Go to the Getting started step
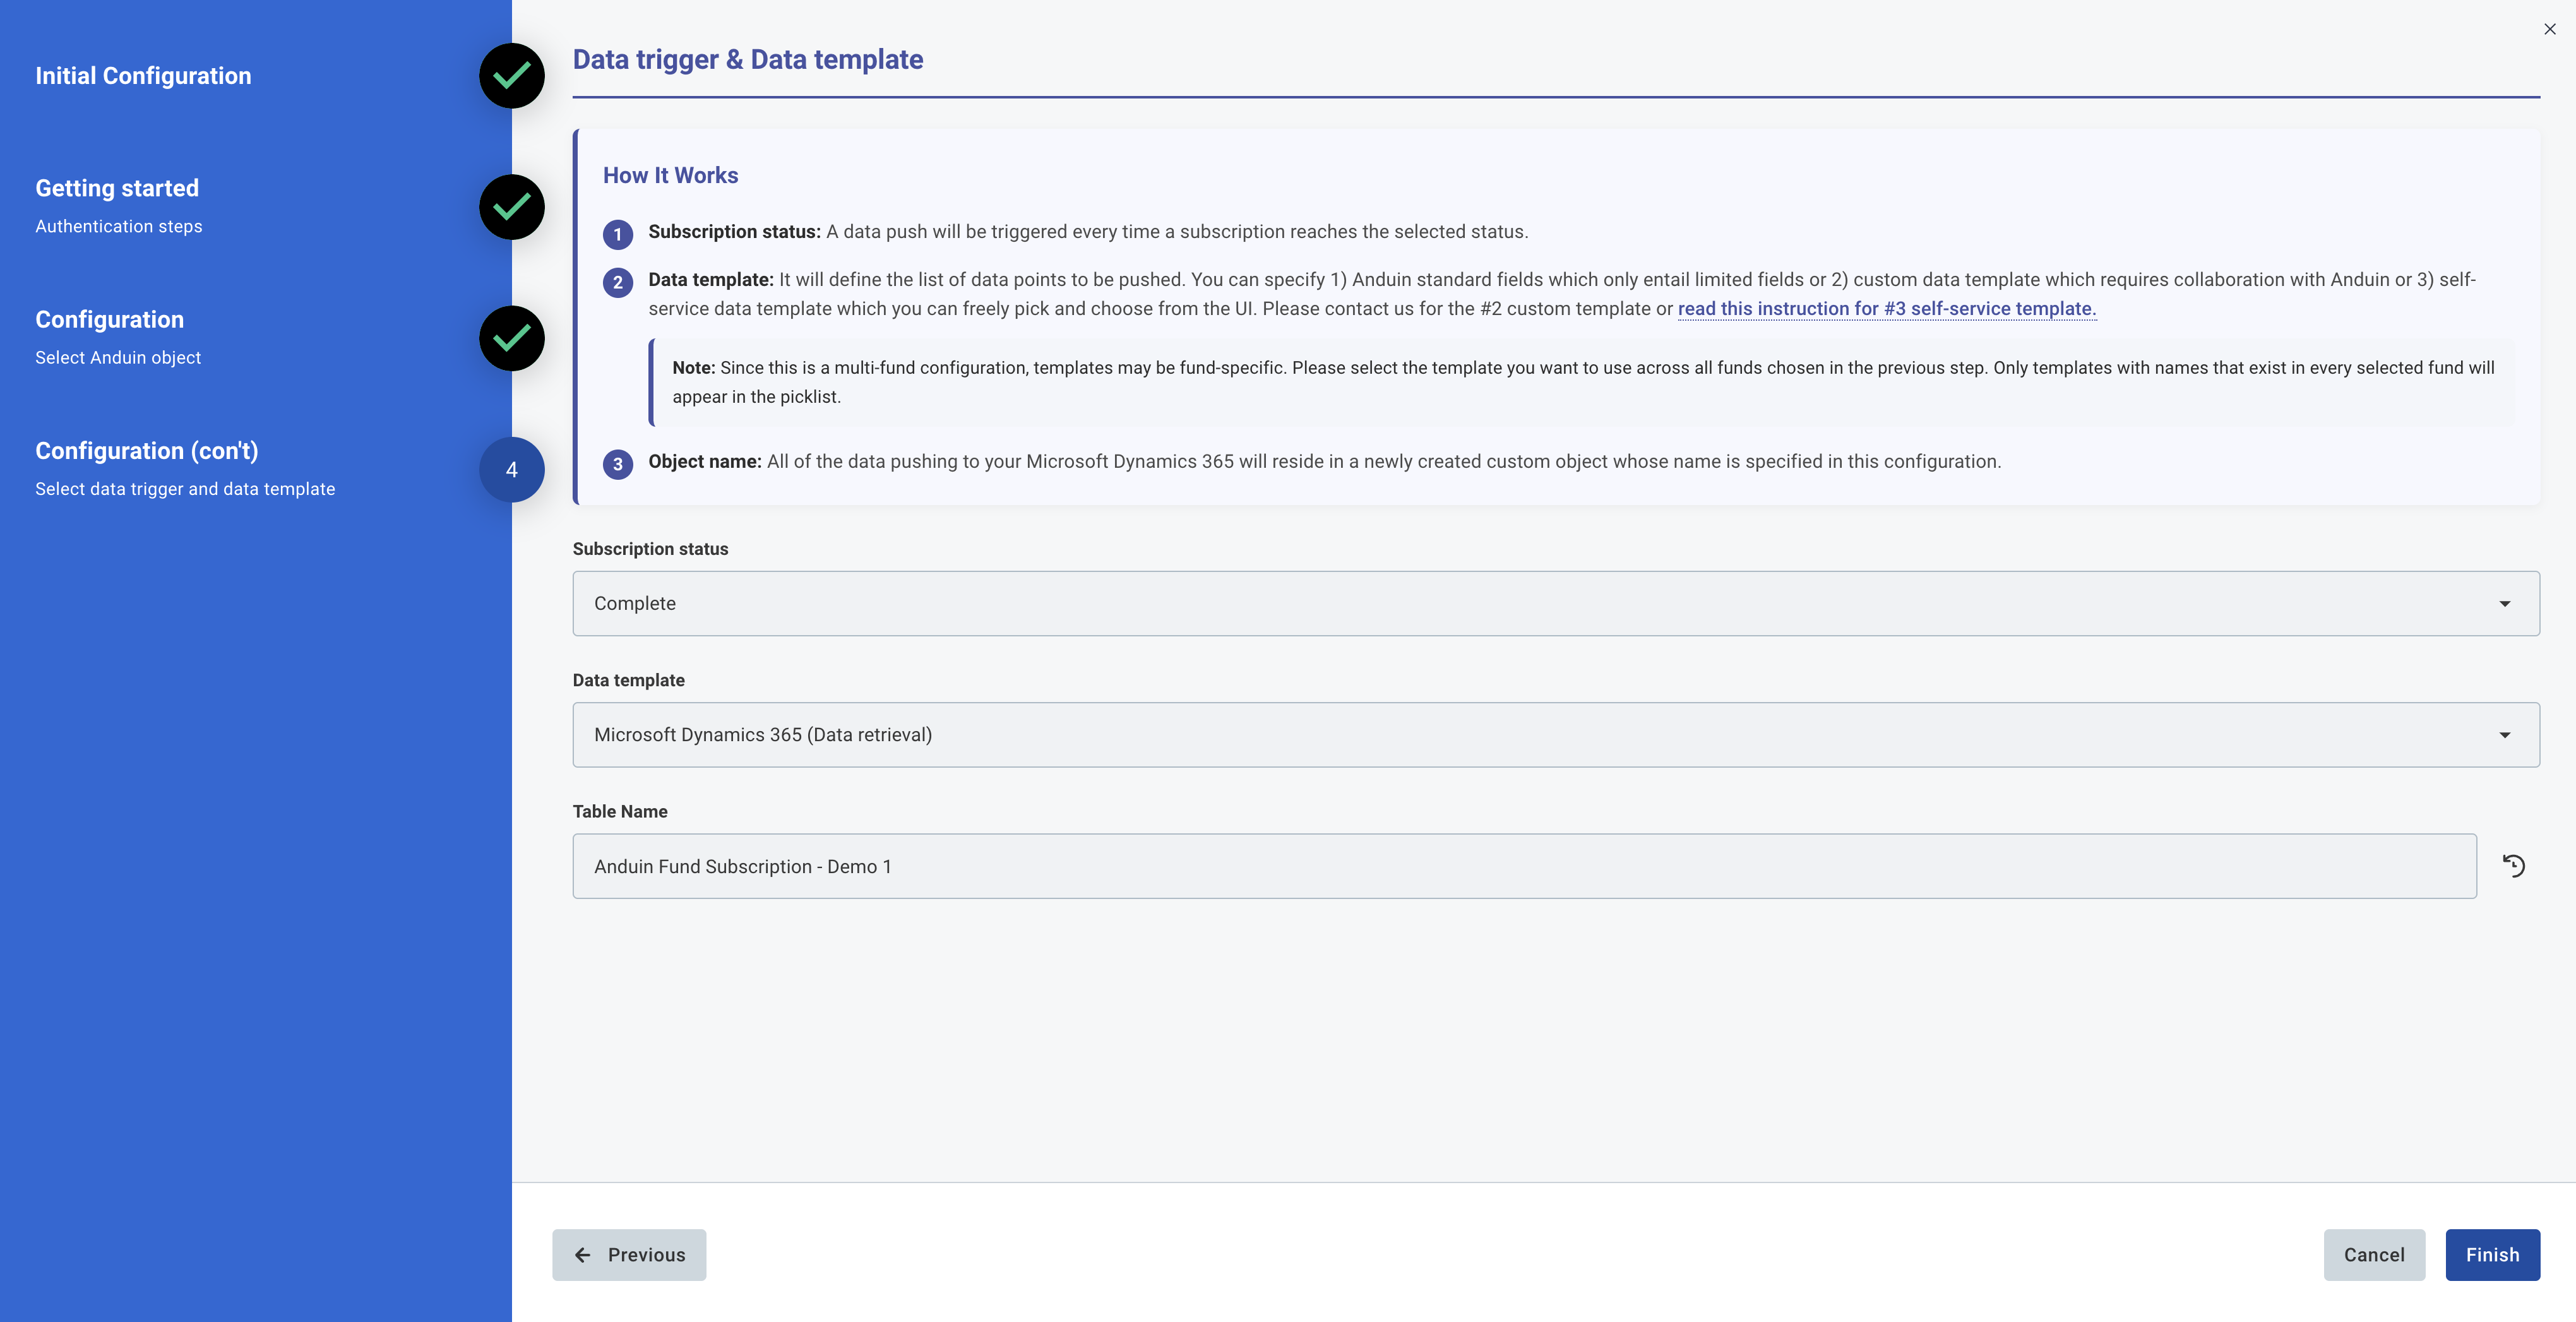This screenshot has height=1322, width=2576. tap(117, 188)
